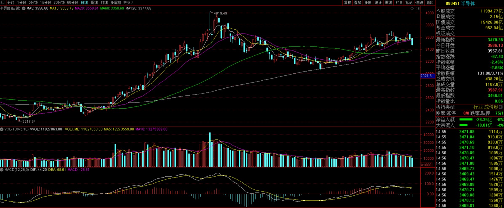Select the 日线 daily chart tab

tap(84, 3)
